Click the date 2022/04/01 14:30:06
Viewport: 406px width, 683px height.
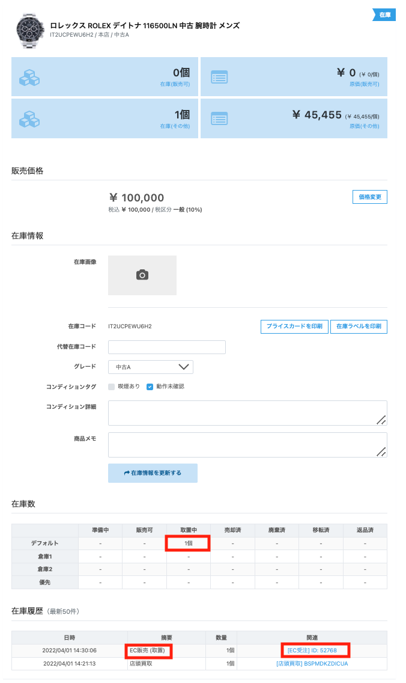click(x=69, y=651)
